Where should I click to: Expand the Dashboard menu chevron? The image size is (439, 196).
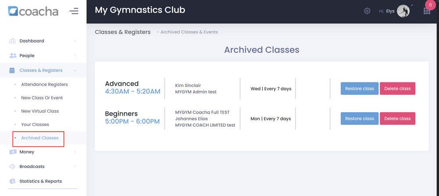(75, 41)
